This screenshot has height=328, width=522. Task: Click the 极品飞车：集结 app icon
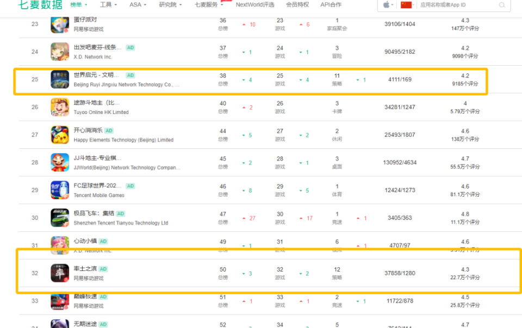pos(60,217)
